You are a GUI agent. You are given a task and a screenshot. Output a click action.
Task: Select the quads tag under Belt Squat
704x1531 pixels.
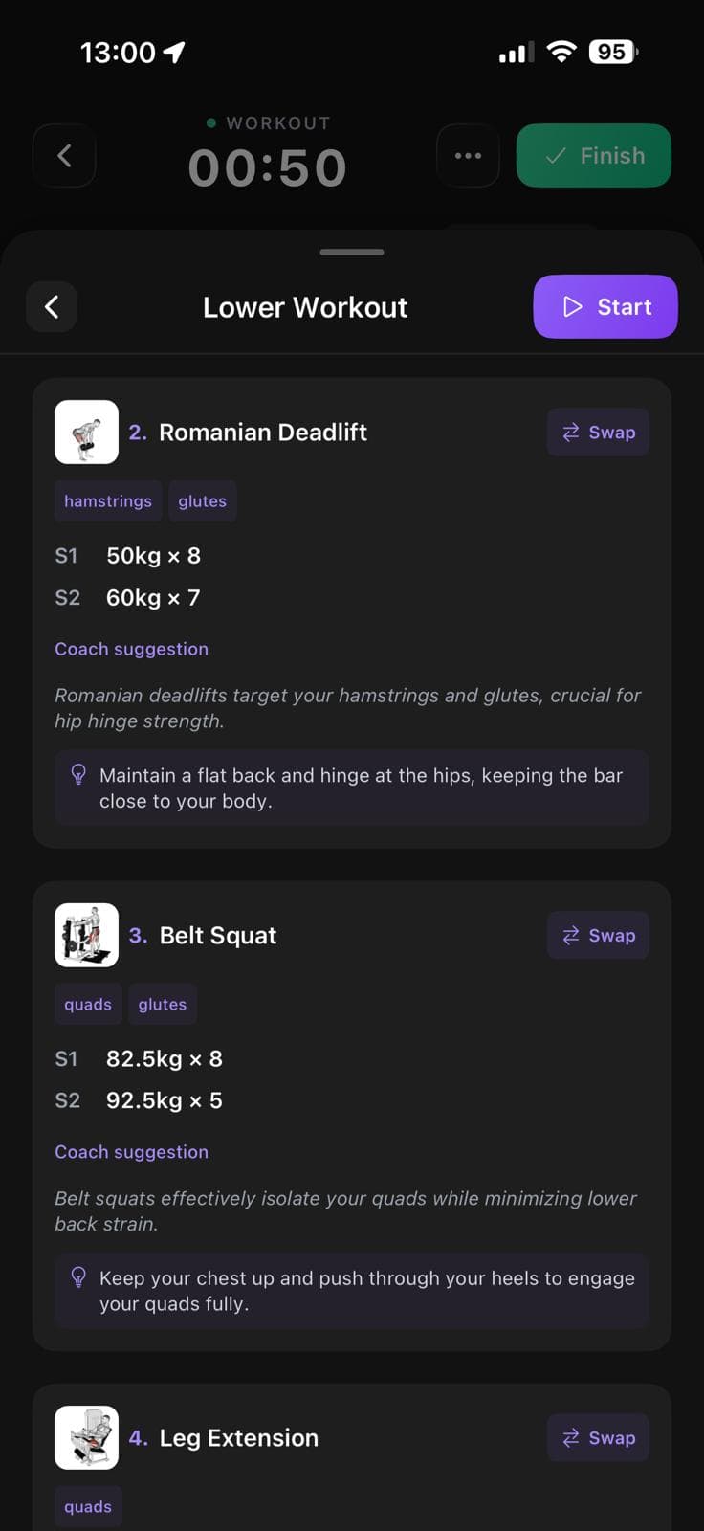pyautogui.click(x=88, y=1005)
